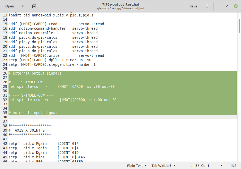Expand the Tab Width: 3 selector
241x169 pixels.
tap(163, 166)
